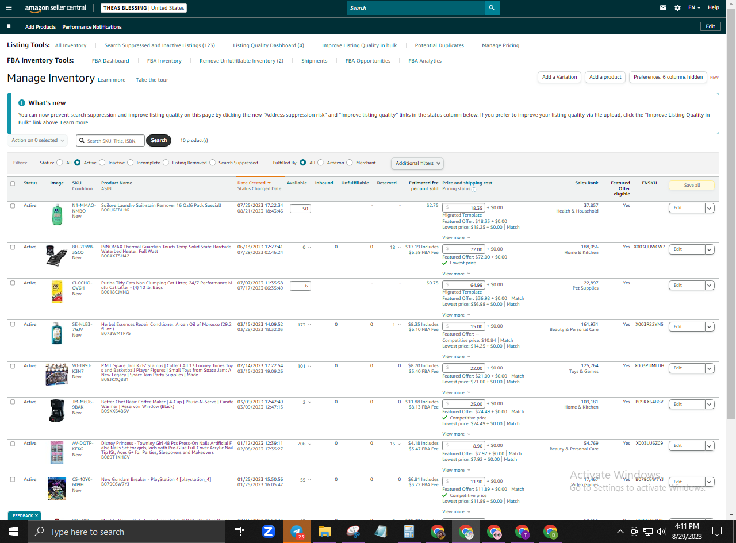Viewport: 736px width, 543px height.
Task: Select Fulfilled By Merchant radio button
Action: (350, 163)
